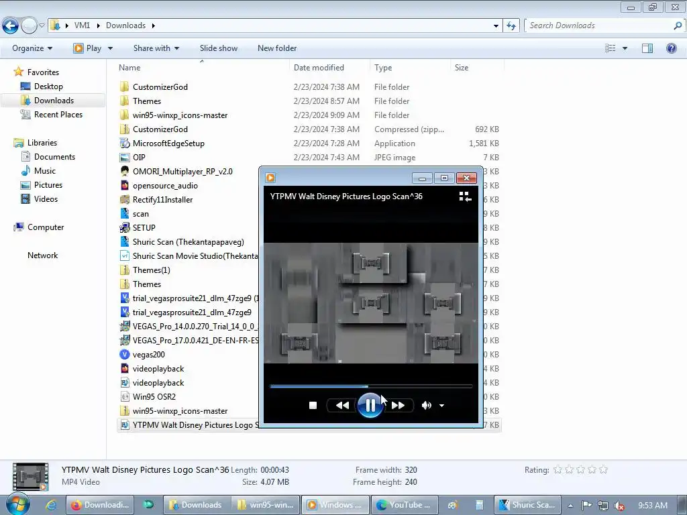Click the muted volume tray icon
This screenshot has height=515, width=687.
(619, 506)
